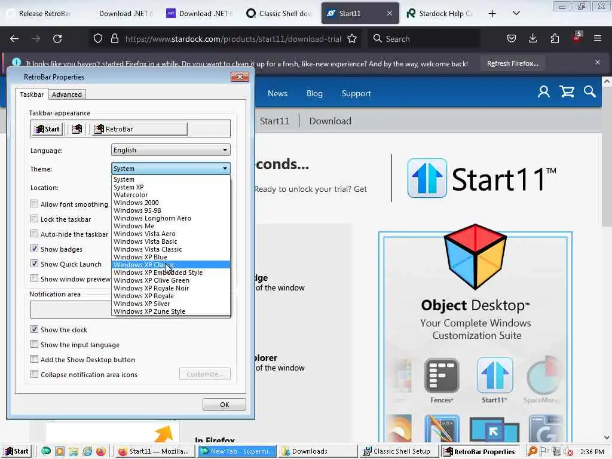Click the Start11 blue arrows logo
Screen dimensions: 612x459
[427, 178]
